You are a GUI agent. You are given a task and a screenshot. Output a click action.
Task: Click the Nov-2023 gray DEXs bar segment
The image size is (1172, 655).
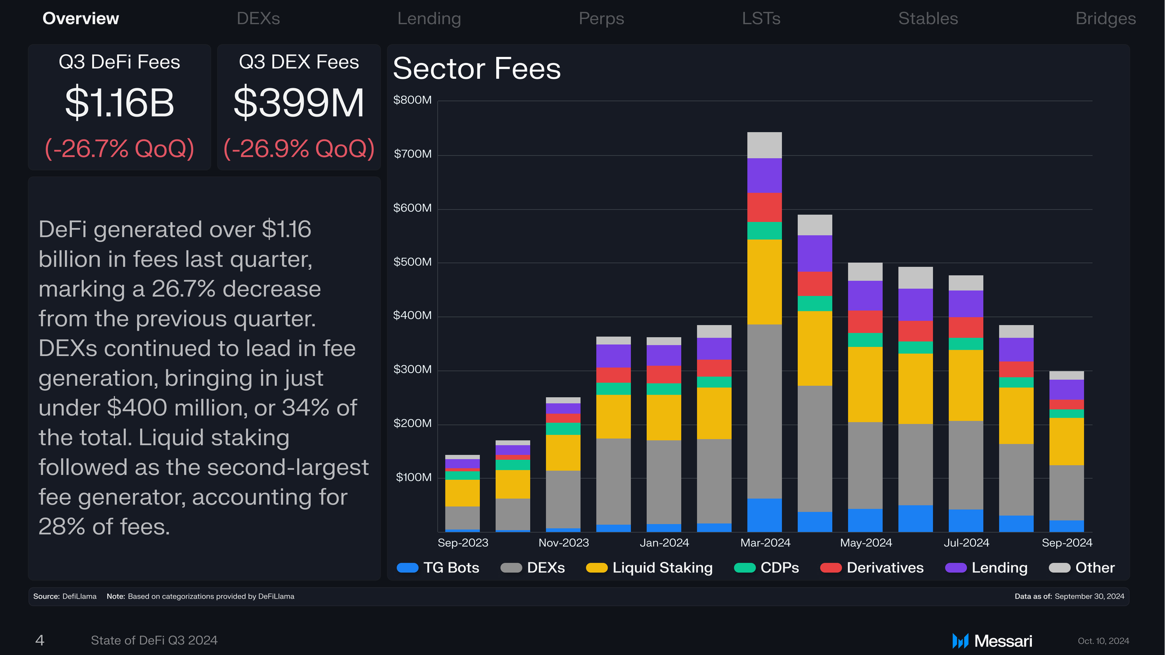[x=563, y=500]
